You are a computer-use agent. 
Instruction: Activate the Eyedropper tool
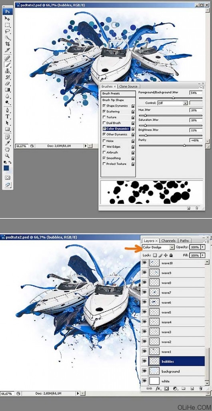coord(8,143)
